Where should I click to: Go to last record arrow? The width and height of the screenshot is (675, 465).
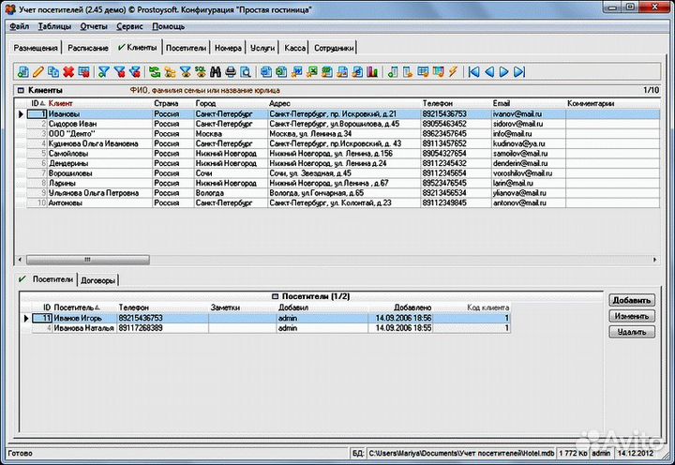(519, 72)
